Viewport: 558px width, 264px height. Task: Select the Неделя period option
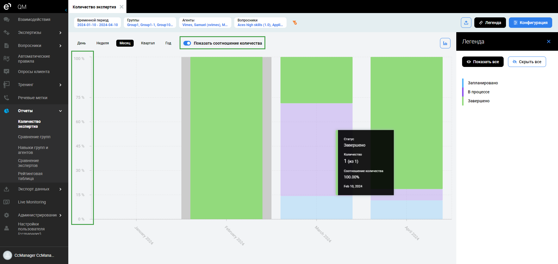point(103,43)
